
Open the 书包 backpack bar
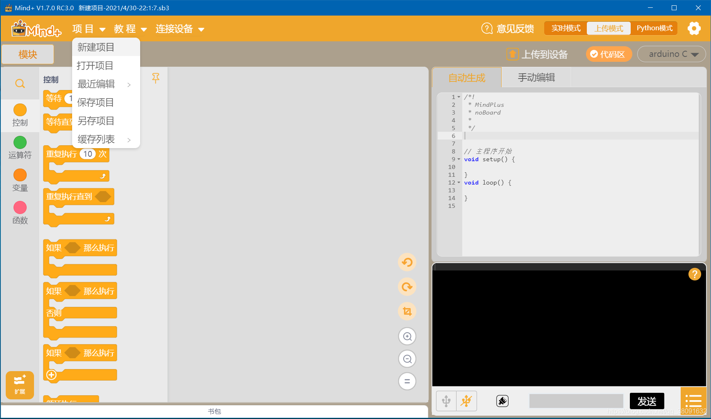click(x=214, y=411)
